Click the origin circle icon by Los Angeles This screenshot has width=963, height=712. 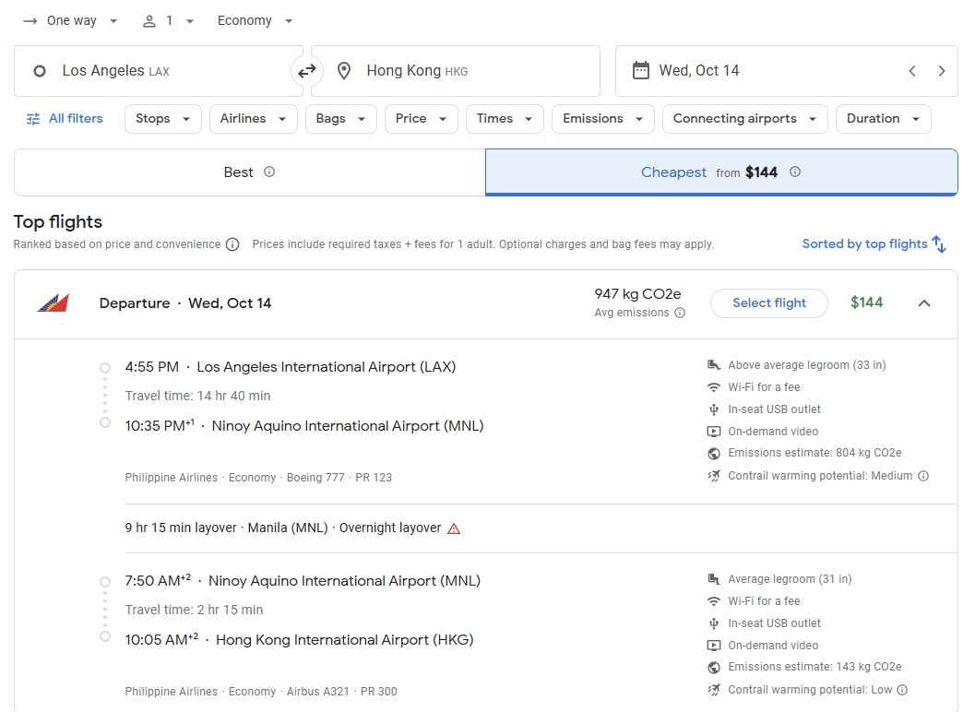(x=40, y=71)
